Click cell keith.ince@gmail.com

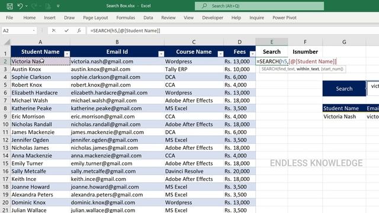117,179
